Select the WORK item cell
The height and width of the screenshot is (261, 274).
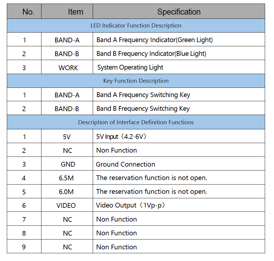[x=68, y=68]
